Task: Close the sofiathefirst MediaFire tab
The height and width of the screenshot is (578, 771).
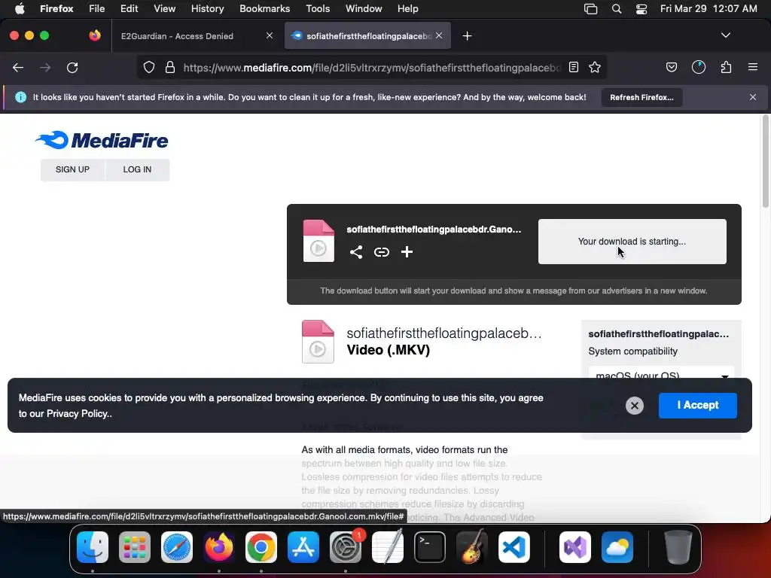Action: coord(439,35)
